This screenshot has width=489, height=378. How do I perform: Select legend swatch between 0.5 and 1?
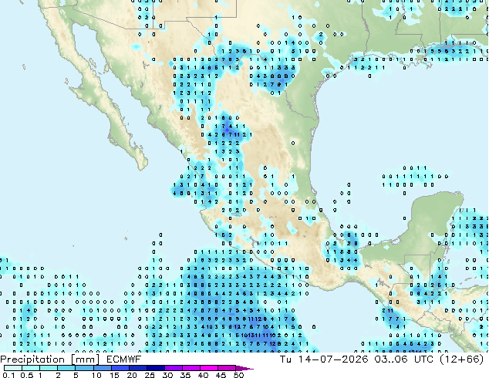(31, 368)
